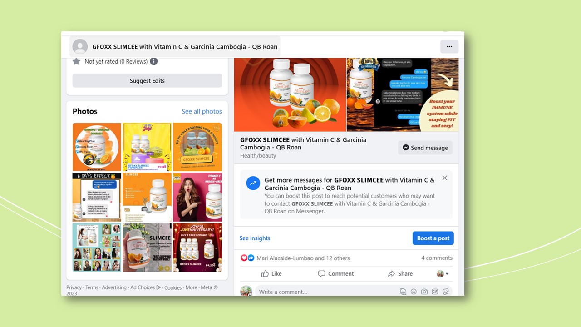
Task: Open the emoji picker in comment box
Action: pos(414,292)
